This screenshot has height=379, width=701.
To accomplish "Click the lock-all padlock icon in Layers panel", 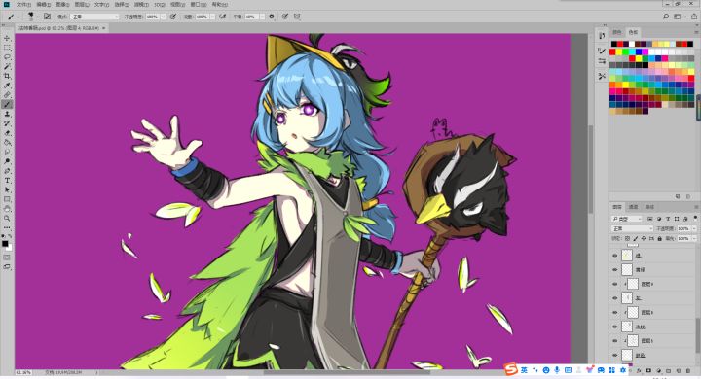I will (659, 239).
